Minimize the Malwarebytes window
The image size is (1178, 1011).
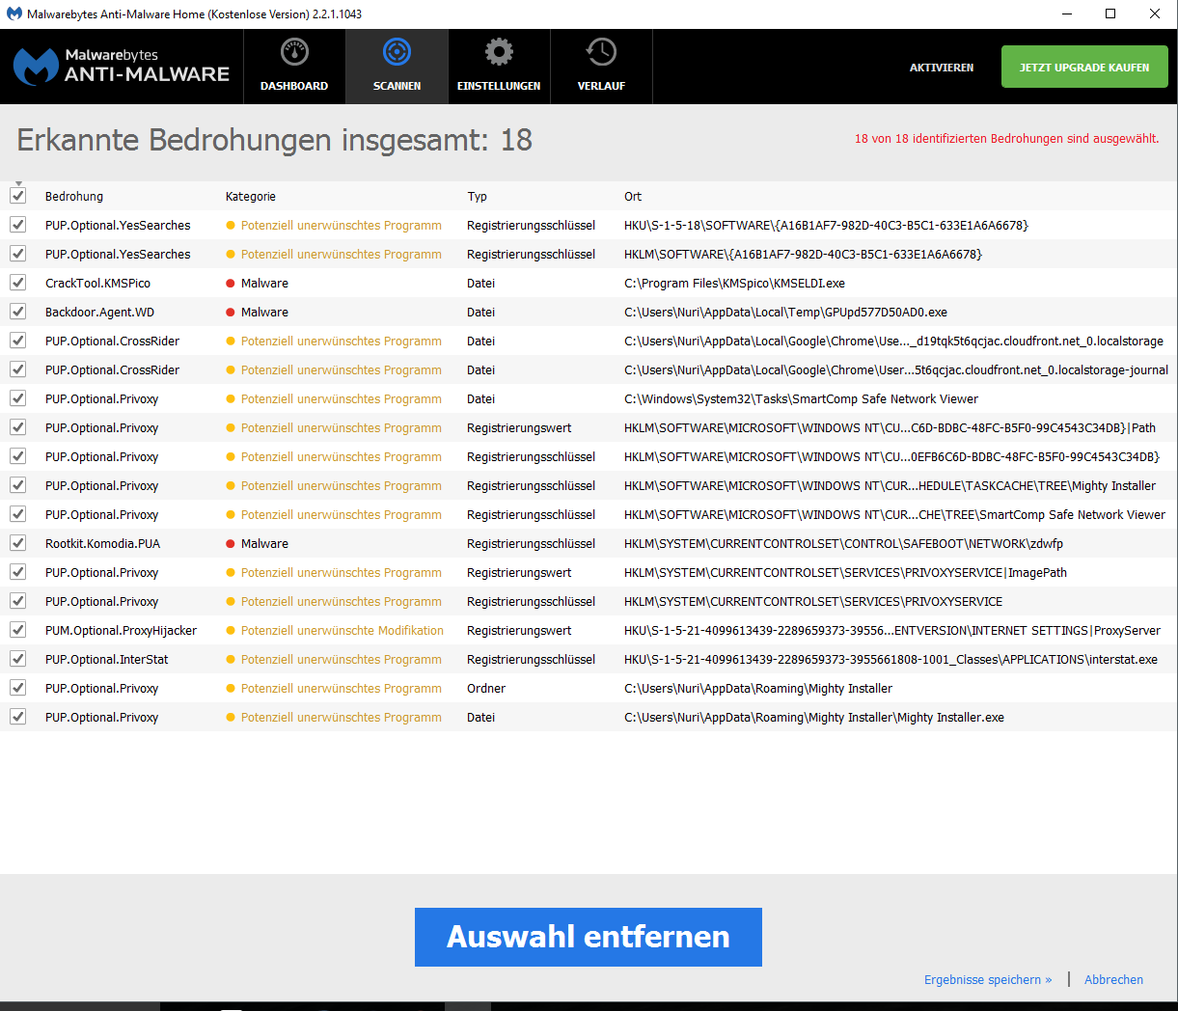click(x=1067, y=14)
